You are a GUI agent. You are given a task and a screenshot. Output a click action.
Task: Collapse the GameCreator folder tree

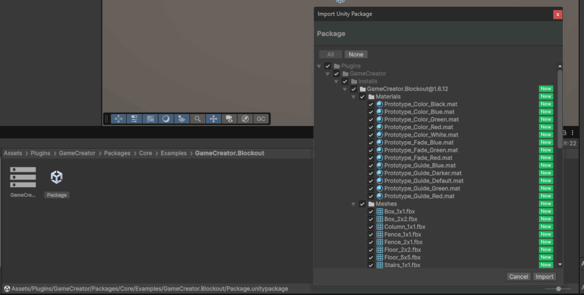click(327, 73)
